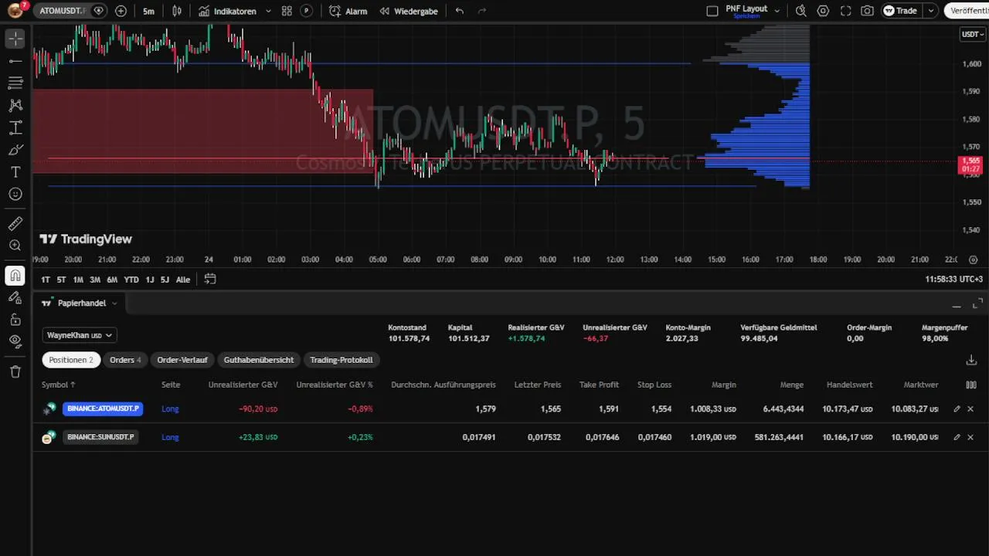Toggle the magnet snapping mode
The image size is (989, 556).
tap(15, 275)
